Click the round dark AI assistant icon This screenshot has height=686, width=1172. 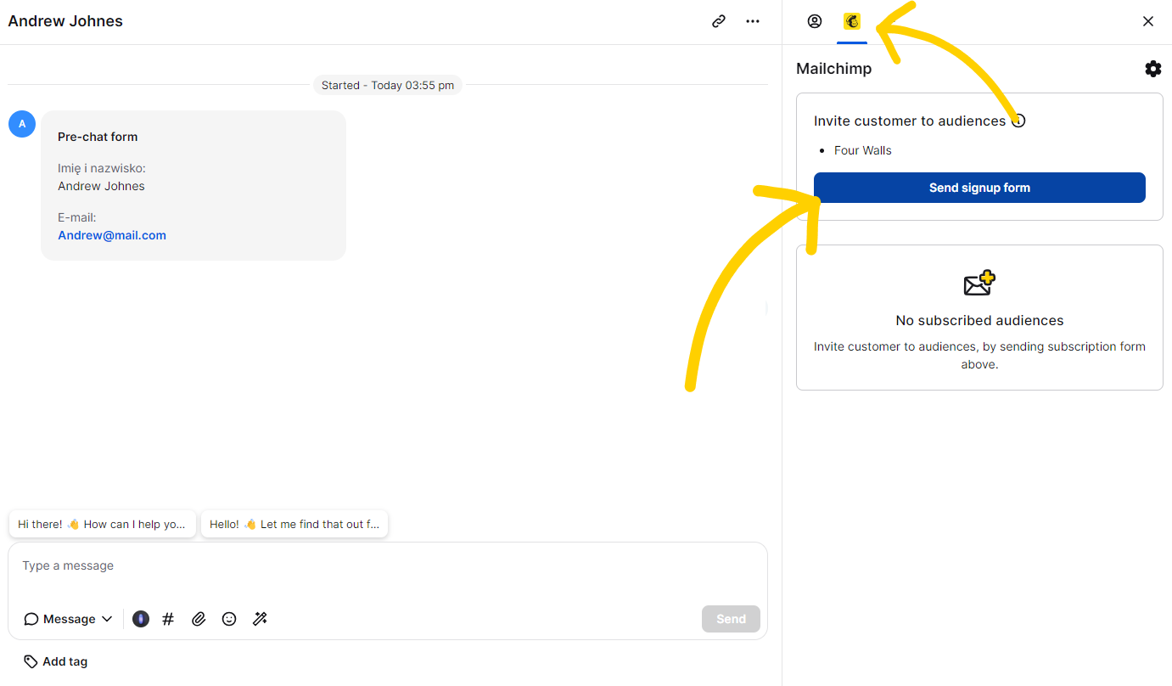[x=141, y=619]
